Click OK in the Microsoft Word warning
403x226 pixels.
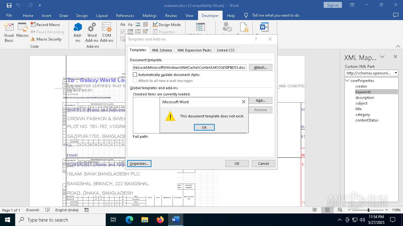(204, 127)
